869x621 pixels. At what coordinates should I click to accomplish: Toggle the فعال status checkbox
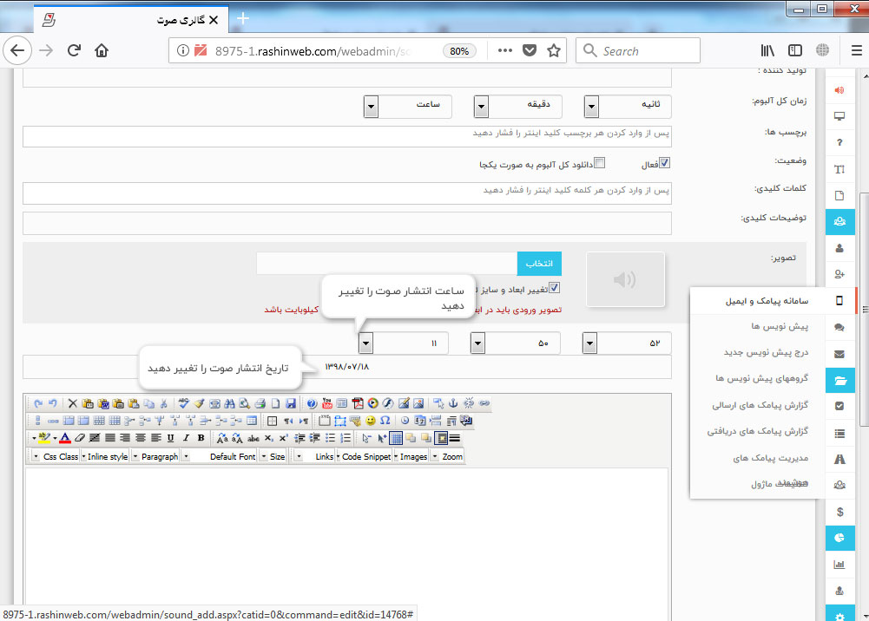(x=664, y=163)
